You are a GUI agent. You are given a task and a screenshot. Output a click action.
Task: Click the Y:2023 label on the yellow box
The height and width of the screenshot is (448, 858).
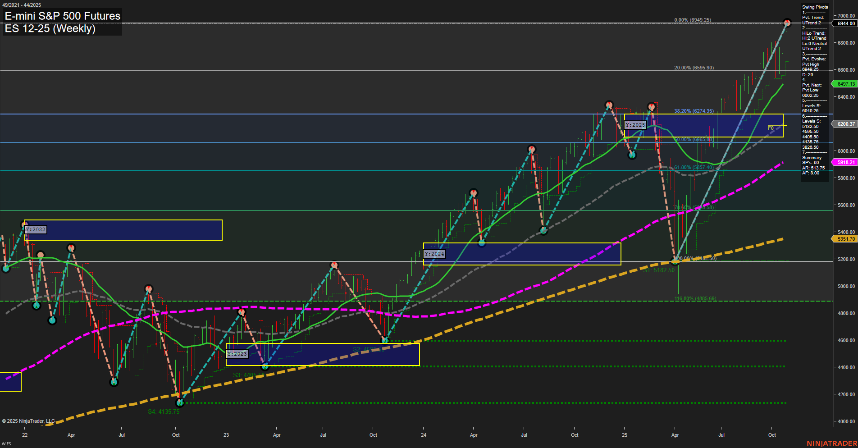pos(237,354)
